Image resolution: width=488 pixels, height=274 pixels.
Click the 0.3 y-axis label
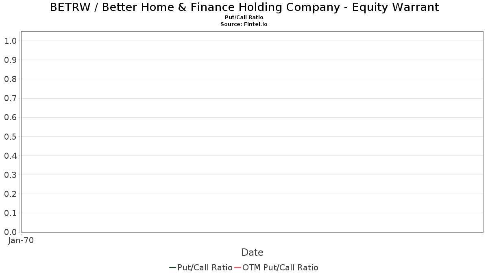[x=10, y=175]
